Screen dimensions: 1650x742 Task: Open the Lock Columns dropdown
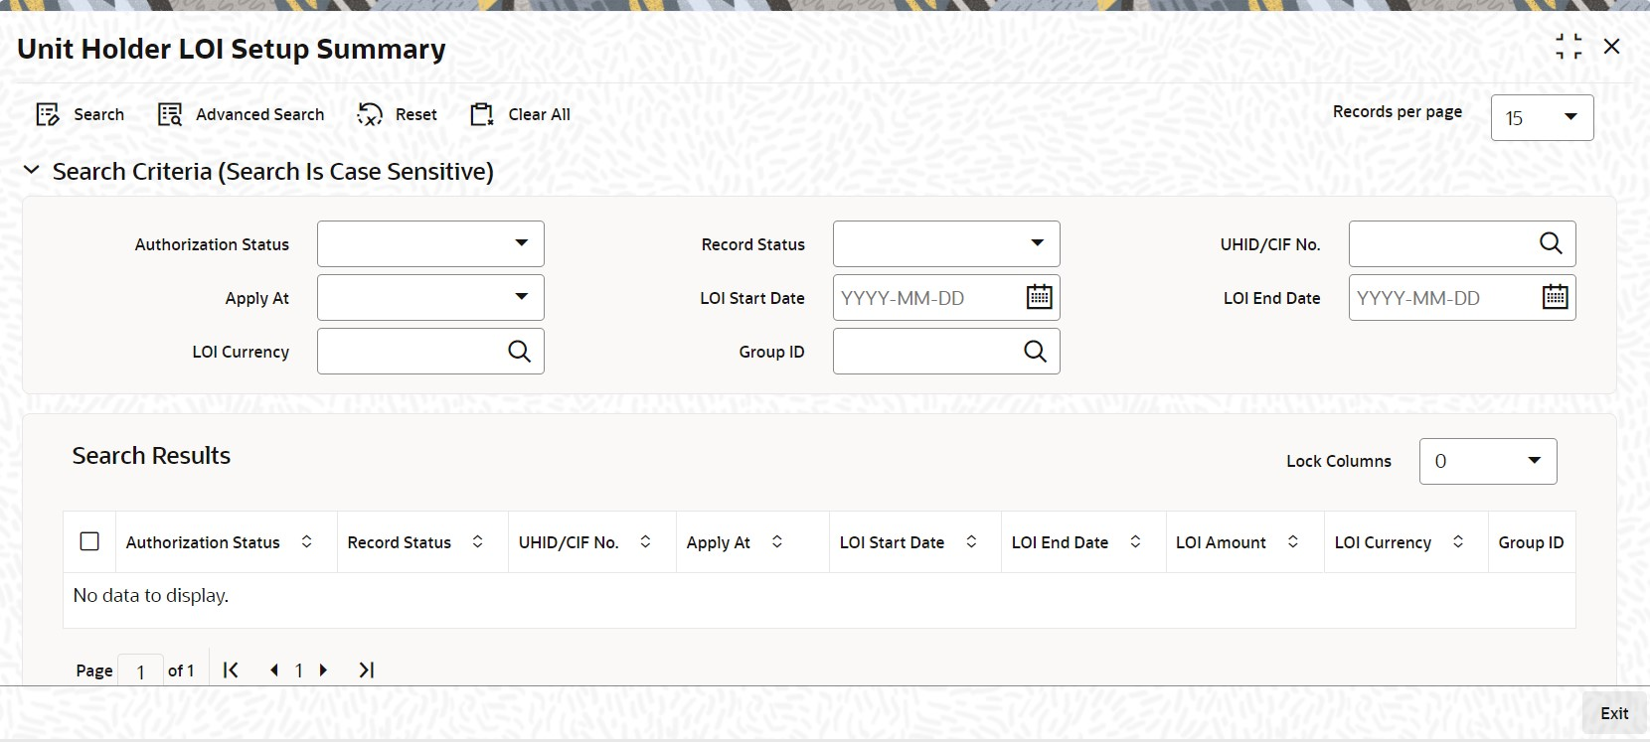1488,461
